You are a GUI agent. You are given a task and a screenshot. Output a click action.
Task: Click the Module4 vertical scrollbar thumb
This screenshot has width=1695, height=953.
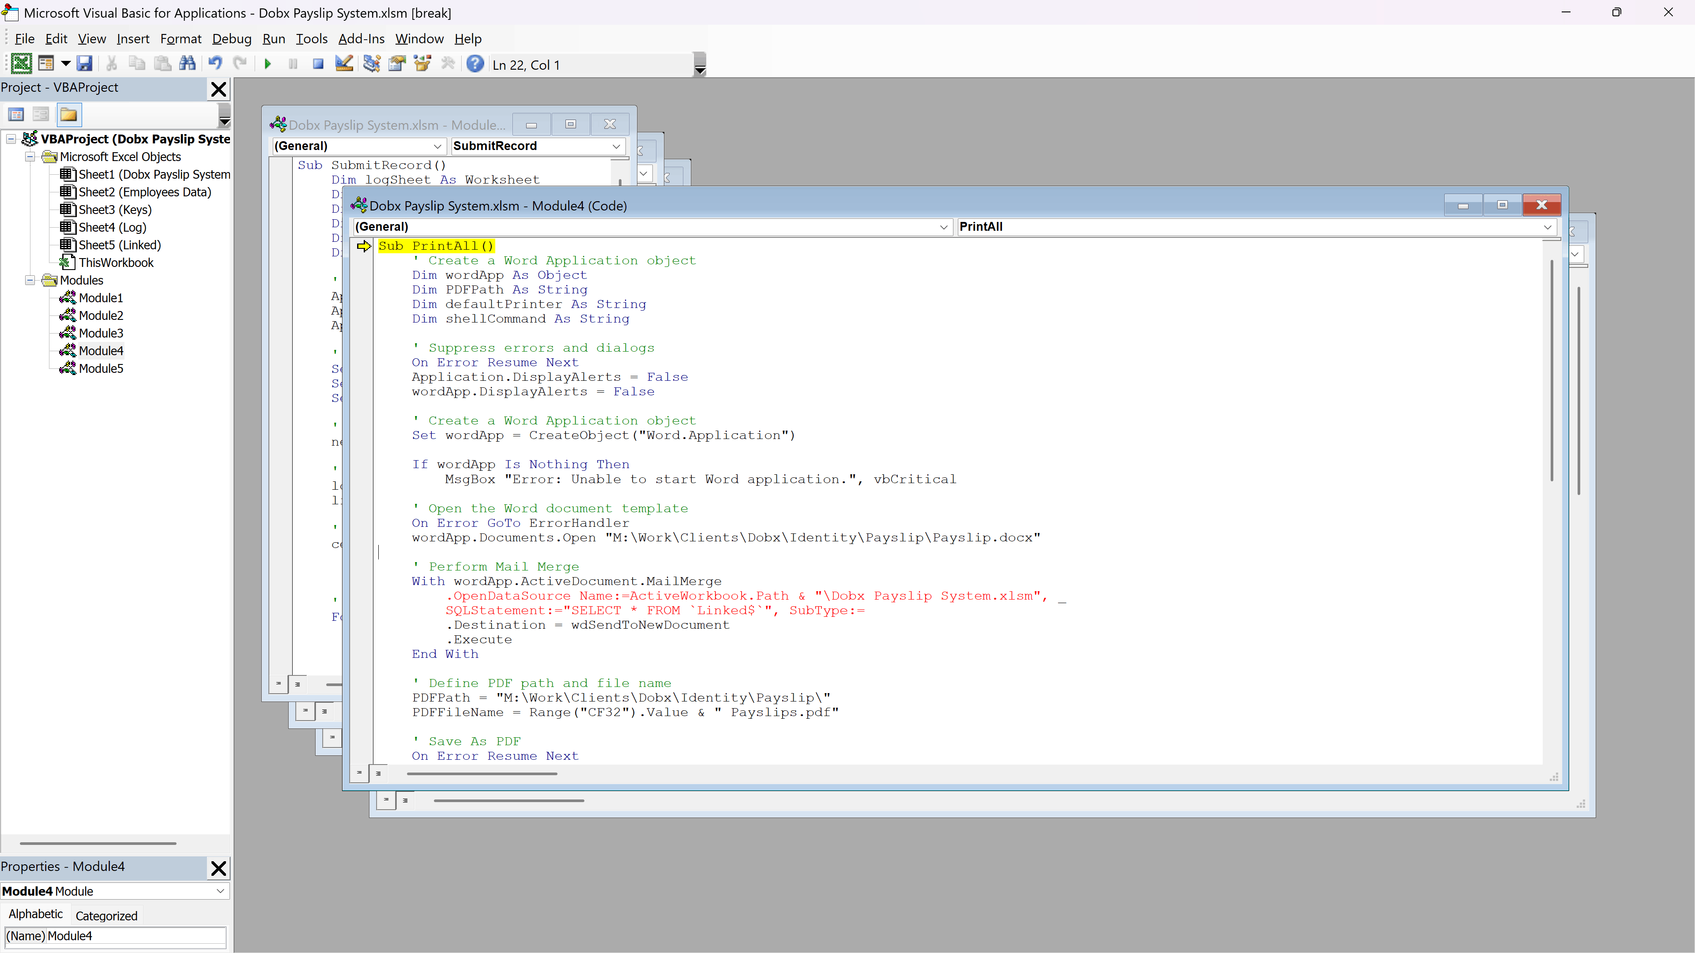pos(1552,370)
